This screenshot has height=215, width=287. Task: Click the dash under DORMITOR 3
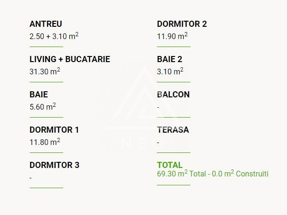[x=31, y=178]
